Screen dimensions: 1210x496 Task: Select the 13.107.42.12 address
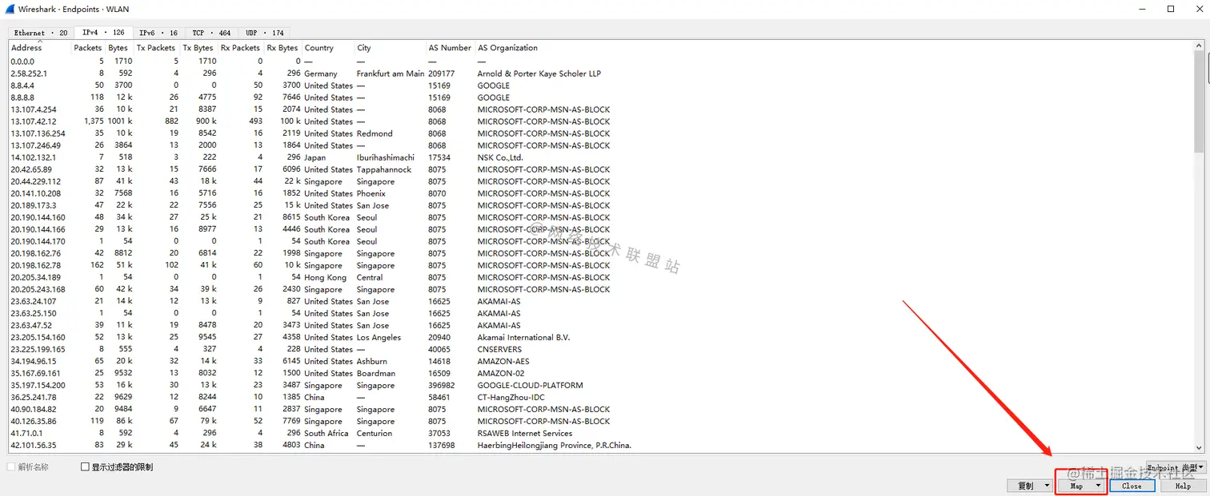coord(34,121)
